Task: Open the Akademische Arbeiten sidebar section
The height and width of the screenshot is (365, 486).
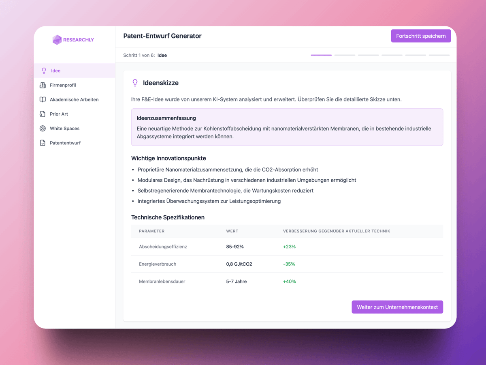Action: point(74,99)
